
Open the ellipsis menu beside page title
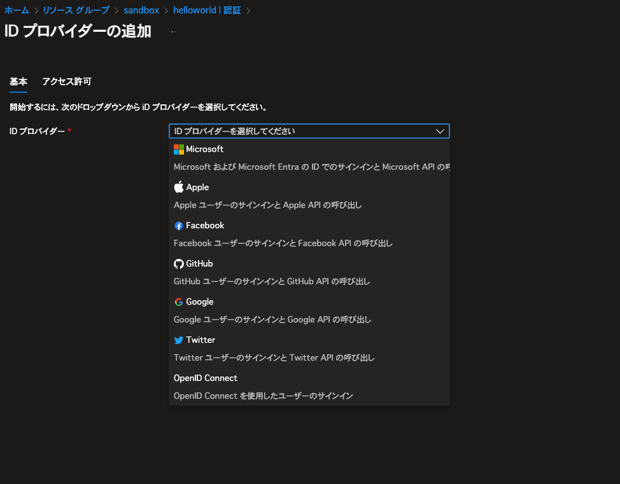click(173, 32)
